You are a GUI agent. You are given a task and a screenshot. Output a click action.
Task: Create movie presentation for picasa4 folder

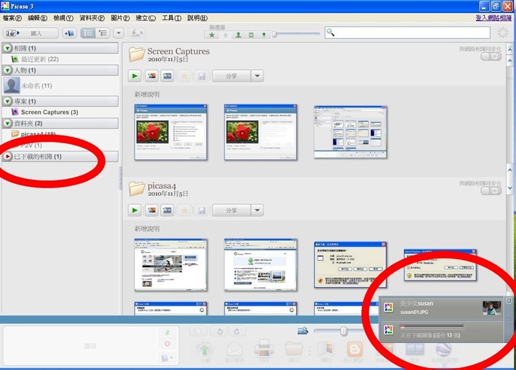click(168, 210)
